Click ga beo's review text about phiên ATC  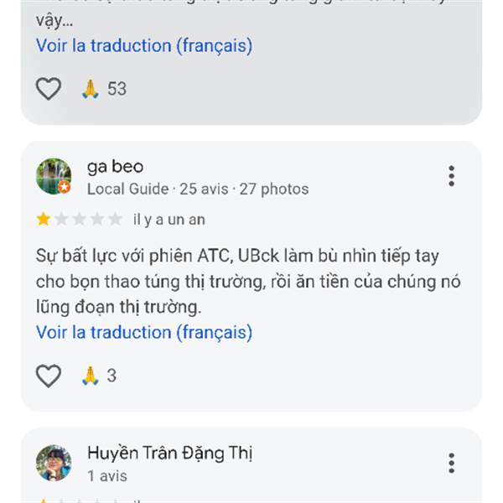click(x=248, y=280)
